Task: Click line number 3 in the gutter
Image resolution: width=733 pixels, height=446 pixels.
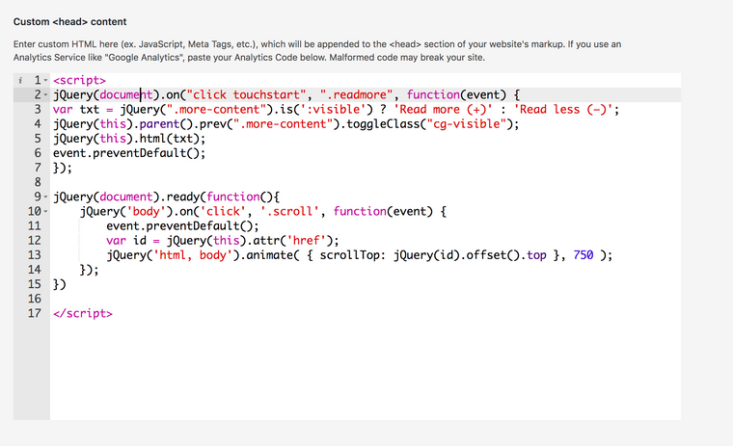Action: tap(37, 110)
